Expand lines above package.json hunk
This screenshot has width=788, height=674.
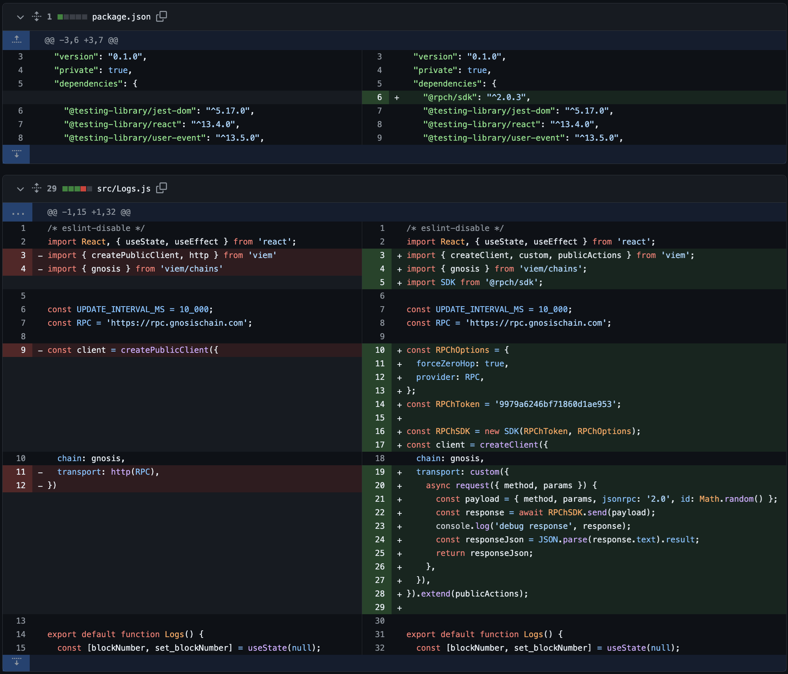point(16,40)
